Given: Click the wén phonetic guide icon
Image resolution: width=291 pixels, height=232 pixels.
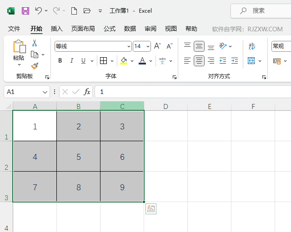Looking at the screenshot, I should [162, 61].
